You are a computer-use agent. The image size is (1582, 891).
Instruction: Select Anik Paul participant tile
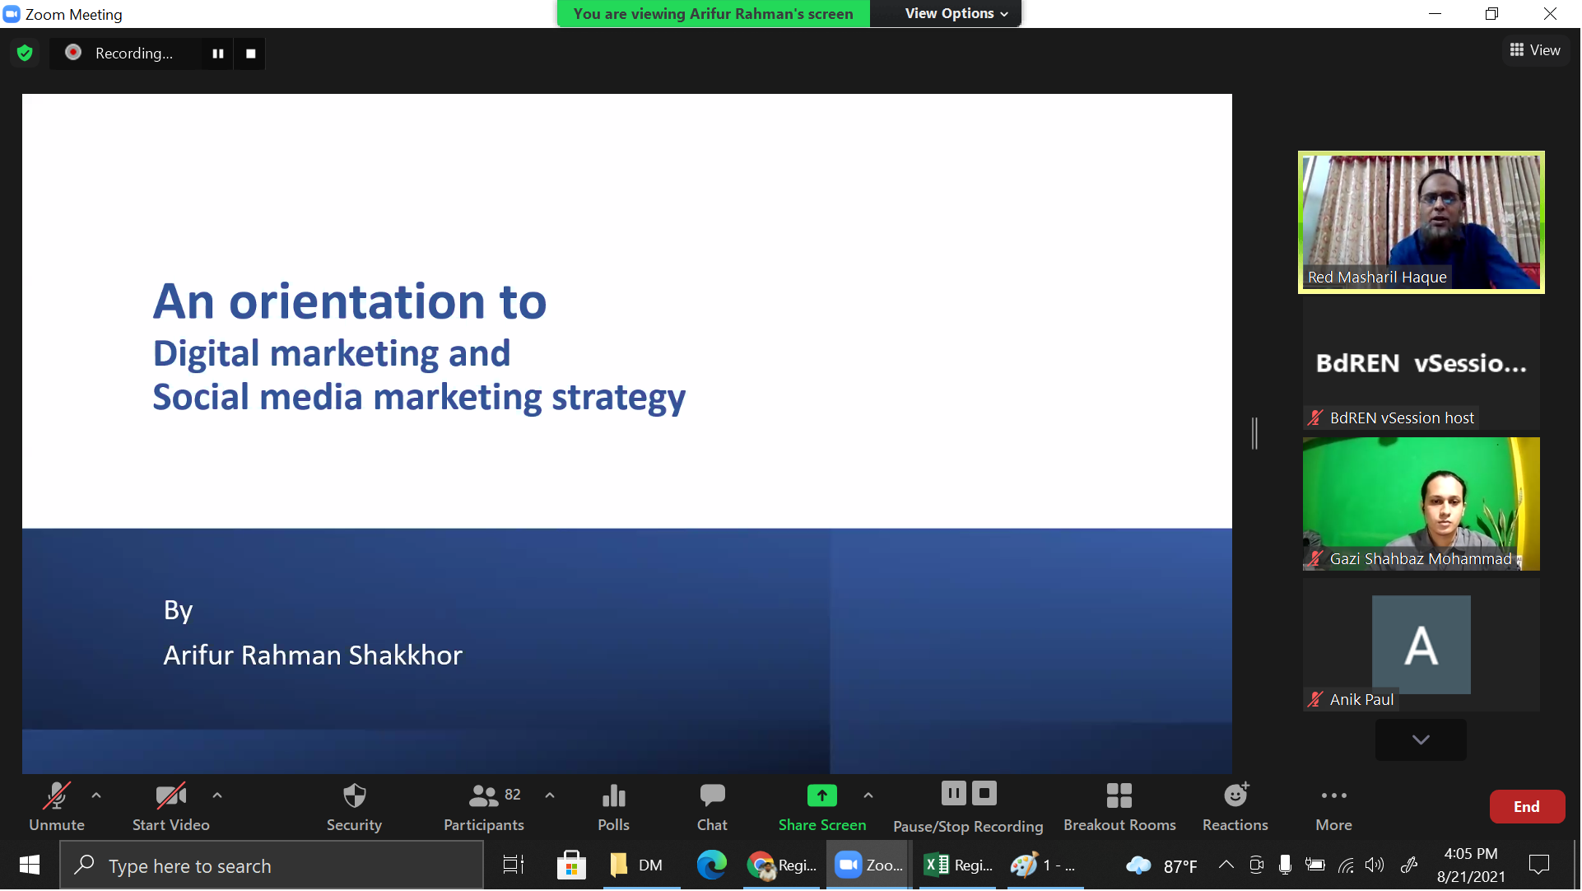point(1422,646)
